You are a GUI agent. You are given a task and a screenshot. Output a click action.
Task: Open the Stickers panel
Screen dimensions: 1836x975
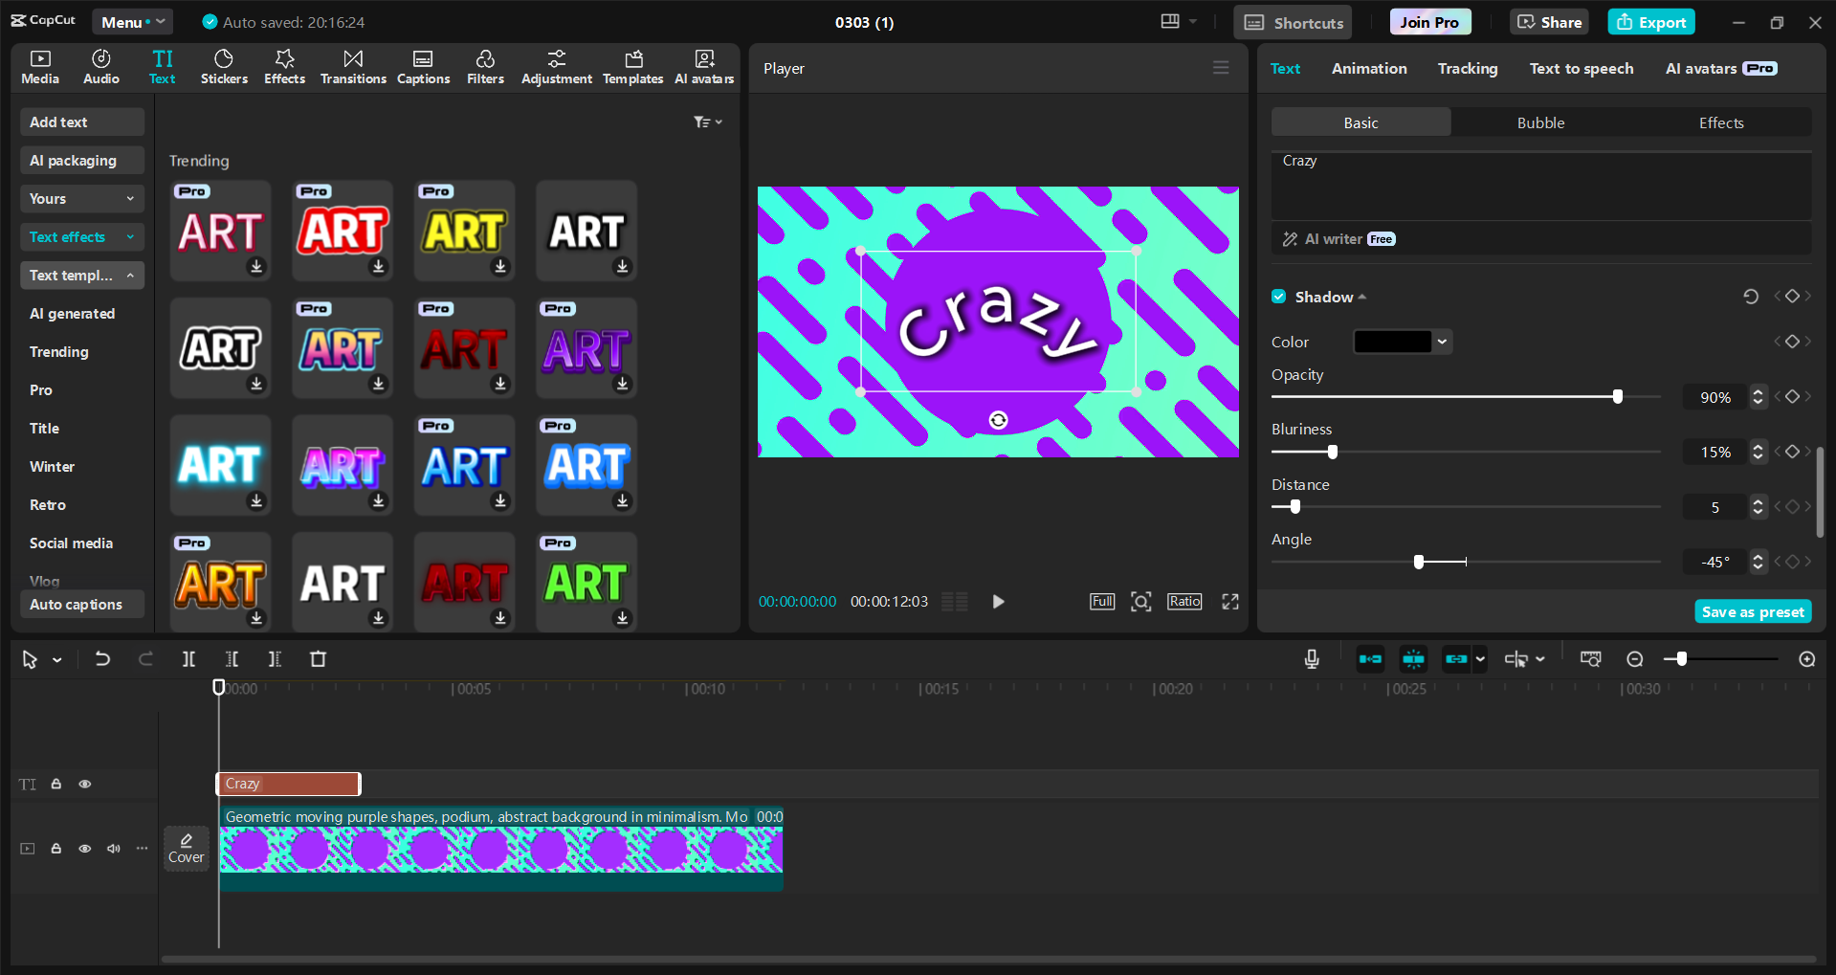224,67
